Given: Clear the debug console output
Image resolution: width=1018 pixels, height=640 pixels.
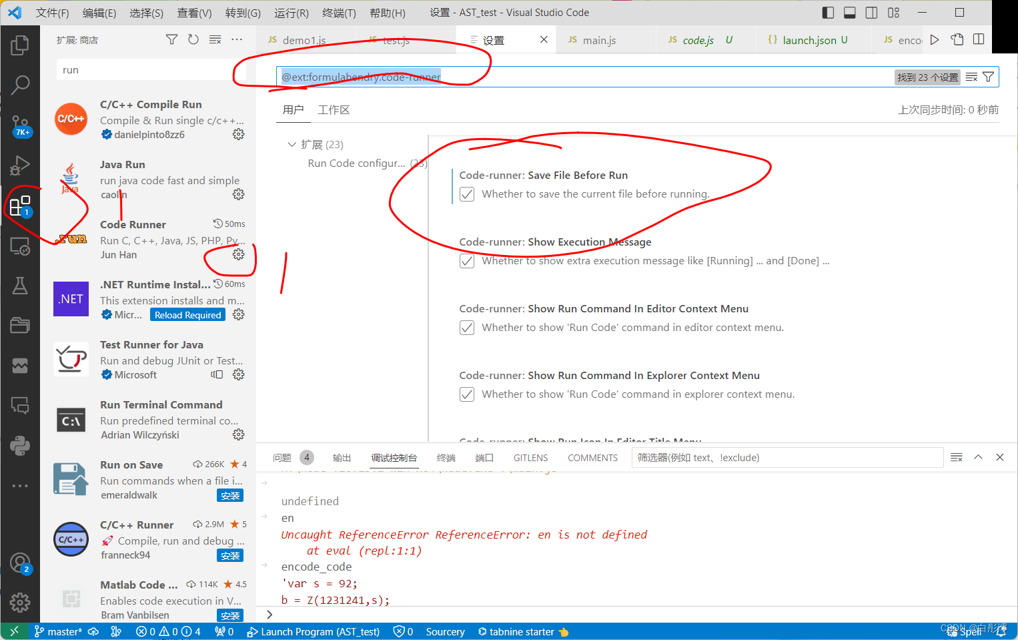Looking at the screenshot, I should click(x=957, y=457).
